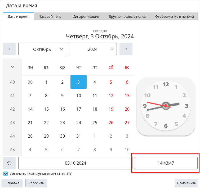Viewport: 200px width, 189px height.
Task: Open the Синхронизация tab
Action: (86, 16)
